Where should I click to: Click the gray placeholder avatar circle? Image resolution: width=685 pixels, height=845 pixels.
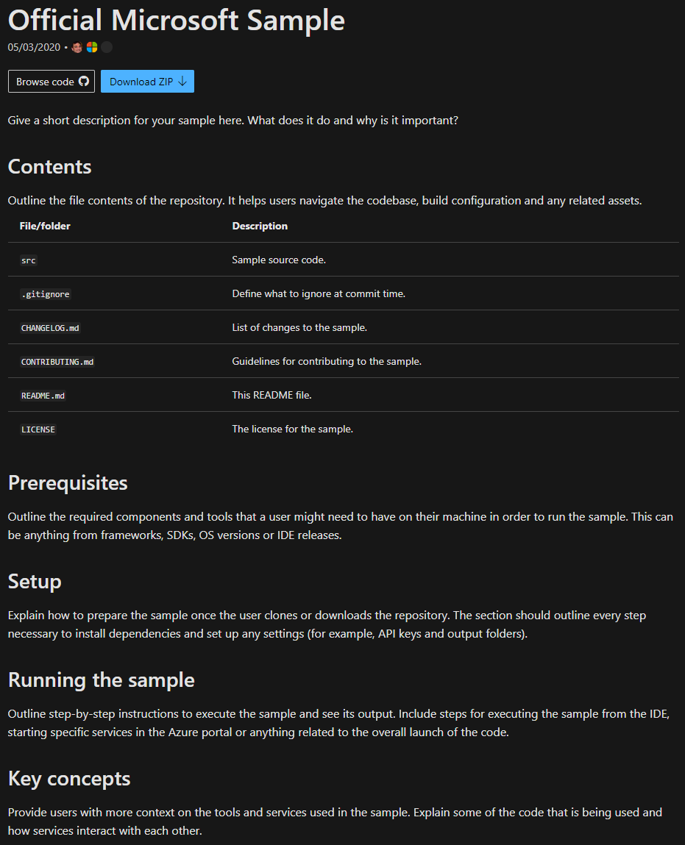click(106, 47)
